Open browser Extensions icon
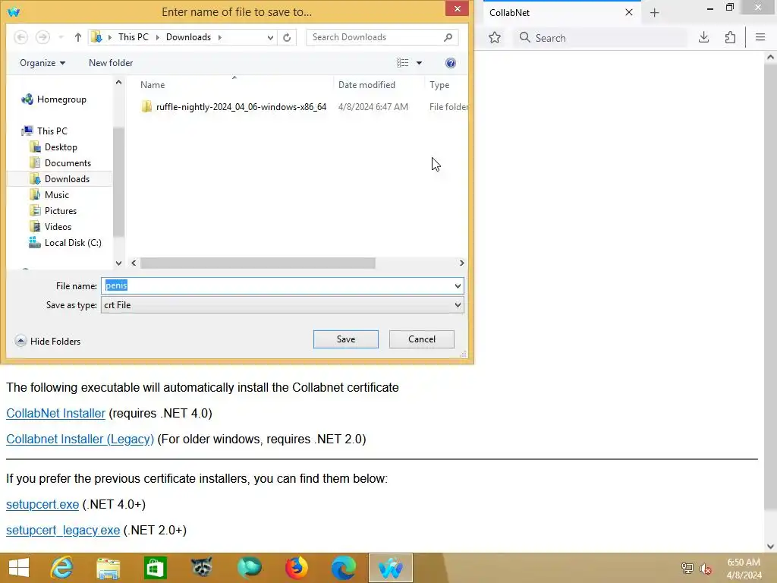Image resolution: width=777 pixels, height=583 pixels. tap(730, 37)
